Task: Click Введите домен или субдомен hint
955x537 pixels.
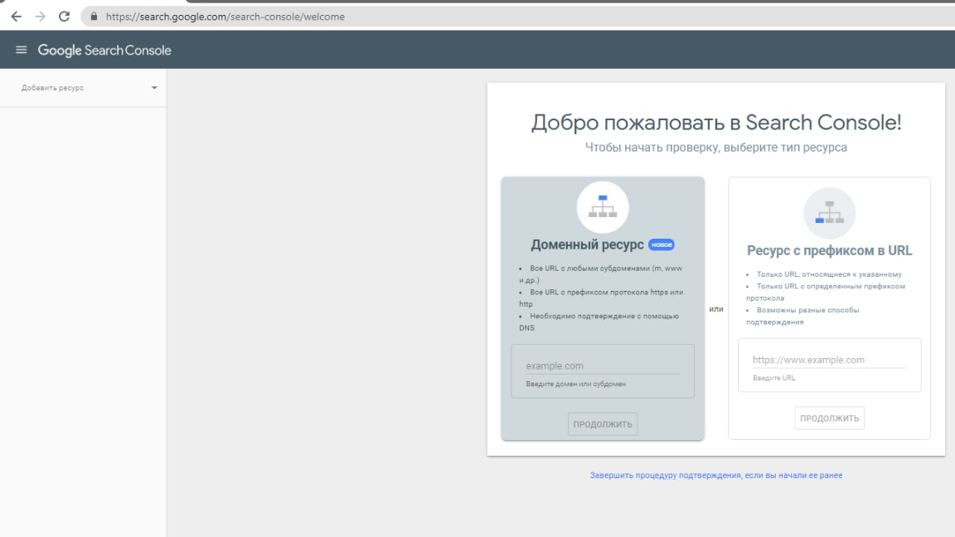Action: [575, 384]
